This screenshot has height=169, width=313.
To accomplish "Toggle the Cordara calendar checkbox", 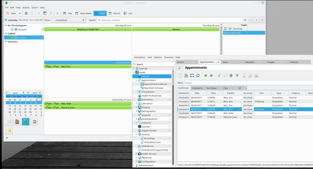I will (x=16, y=37).
